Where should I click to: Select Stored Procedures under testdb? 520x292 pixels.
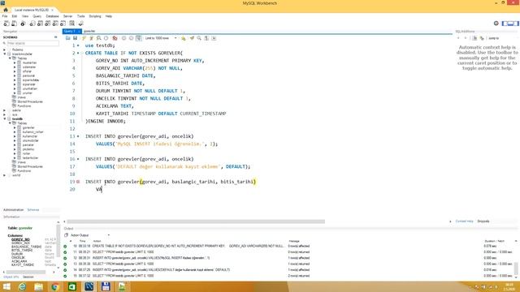30,166
